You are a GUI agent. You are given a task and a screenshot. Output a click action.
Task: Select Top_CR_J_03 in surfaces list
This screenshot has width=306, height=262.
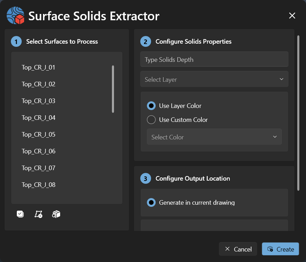point(38,101)
